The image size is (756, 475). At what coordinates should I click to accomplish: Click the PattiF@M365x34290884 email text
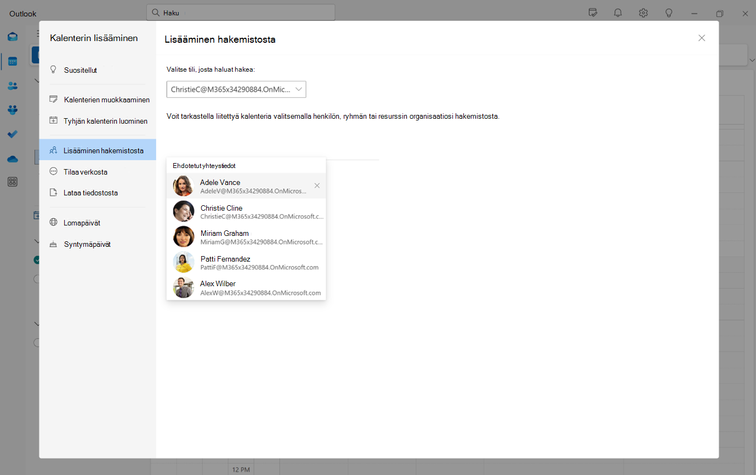click(x=259, y=268)
